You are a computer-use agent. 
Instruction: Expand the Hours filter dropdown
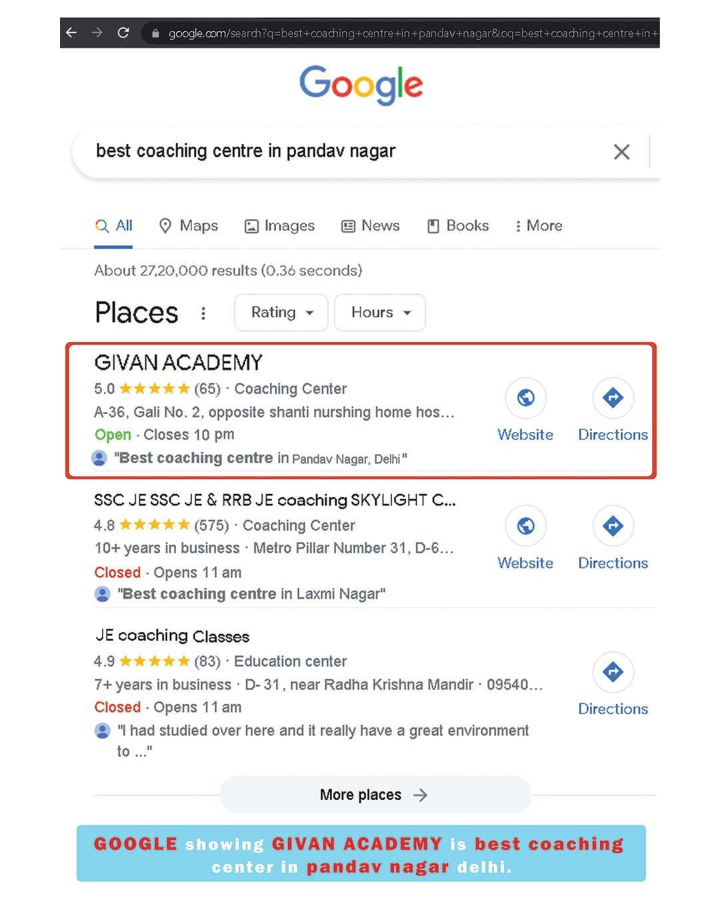[380, 313]
